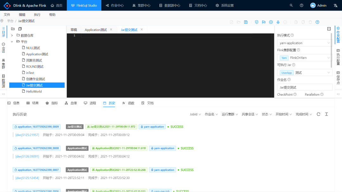This screenshot has height=192, width=342.
Task: Click the Dlink logo icon
Action: click(7, 5)
